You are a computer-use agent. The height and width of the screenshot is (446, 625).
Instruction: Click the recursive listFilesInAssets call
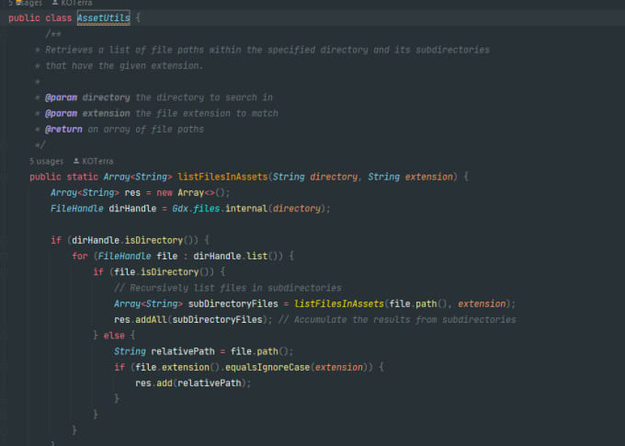point(339,304)
